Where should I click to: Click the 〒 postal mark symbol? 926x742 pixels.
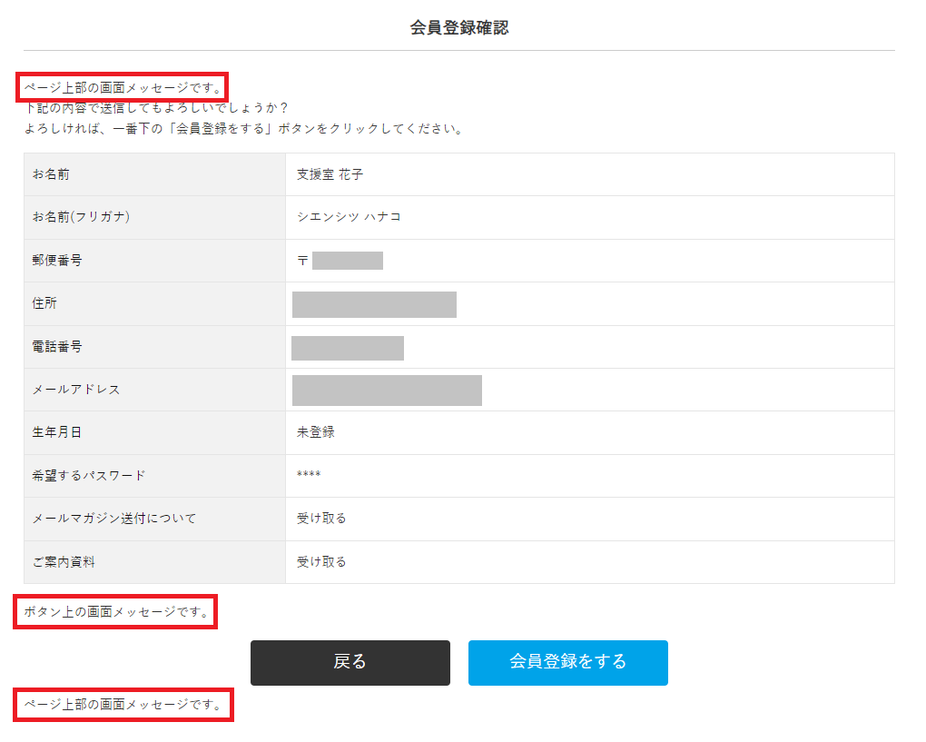[x=302, y=261]
